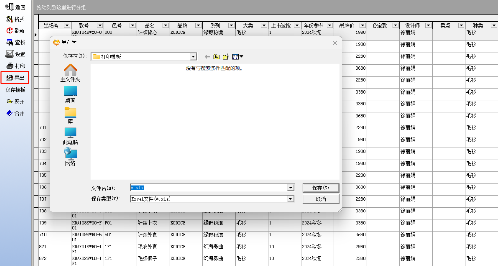Click the 保存(S) button
This screenshot has width=498, height=266.
321,188
